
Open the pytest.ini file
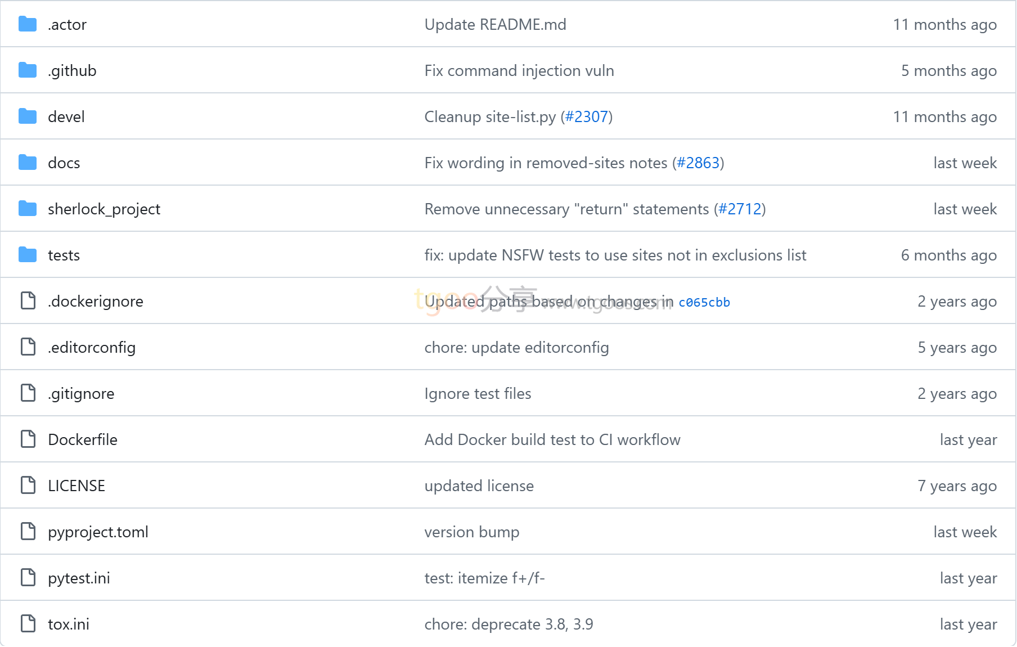coord(79,578)
